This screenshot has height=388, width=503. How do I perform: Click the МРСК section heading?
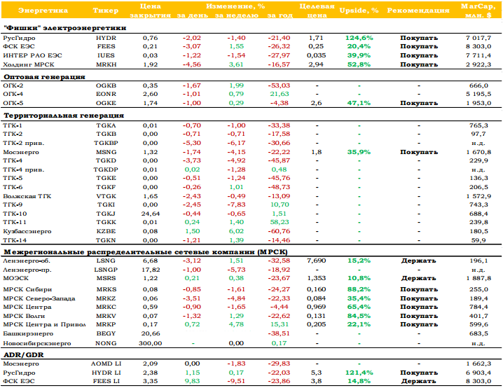[x=146, y=252]
